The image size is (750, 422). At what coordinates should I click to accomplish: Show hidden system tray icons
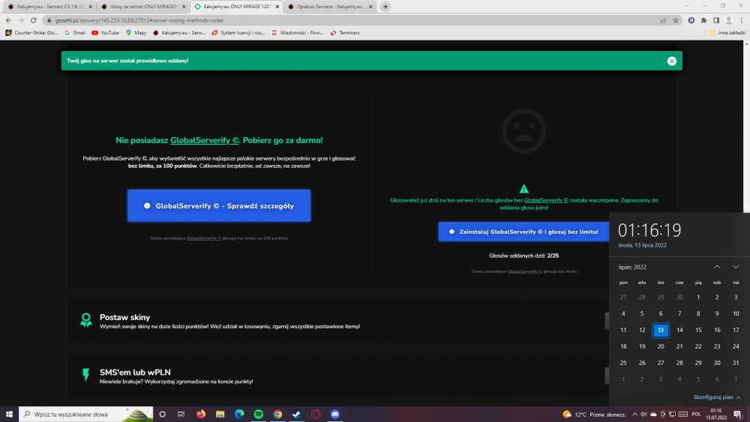point(634,415)
